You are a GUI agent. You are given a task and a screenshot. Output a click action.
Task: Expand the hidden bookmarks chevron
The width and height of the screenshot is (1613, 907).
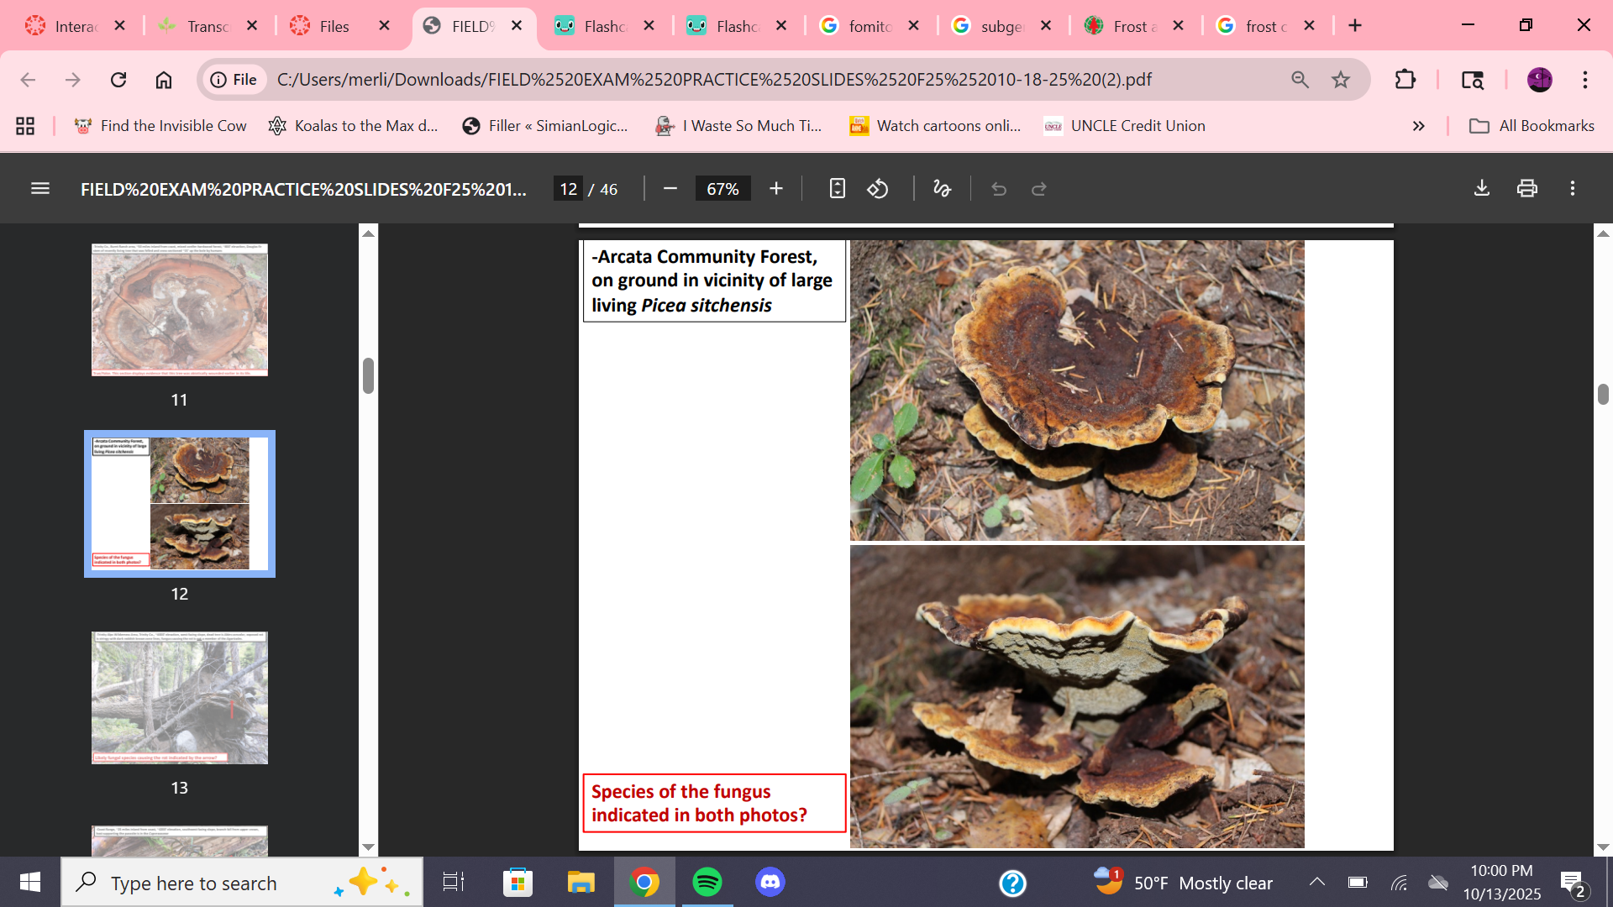coord(1419,126)
